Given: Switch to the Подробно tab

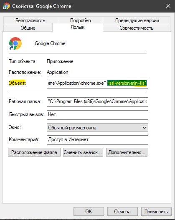Looking at the screenshot, I should [x=80, y=20].
